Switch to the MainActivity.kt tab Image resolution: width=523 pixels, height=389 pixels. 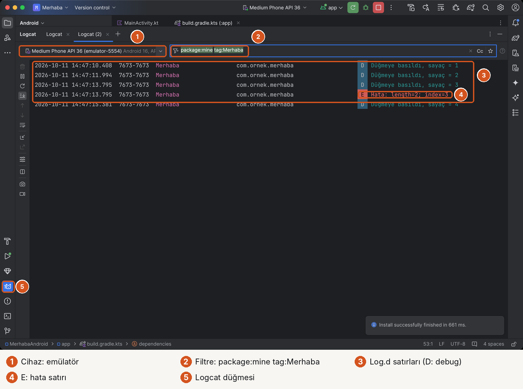138,23
